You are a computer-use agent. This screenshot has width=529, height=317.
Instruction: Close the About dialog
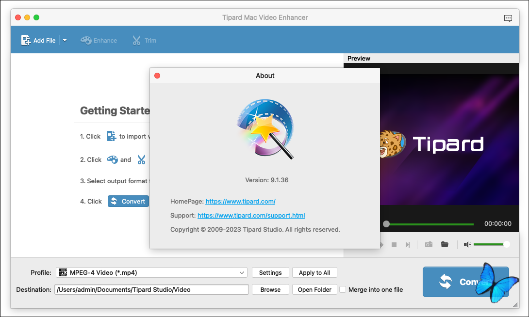tap(157, 76)
